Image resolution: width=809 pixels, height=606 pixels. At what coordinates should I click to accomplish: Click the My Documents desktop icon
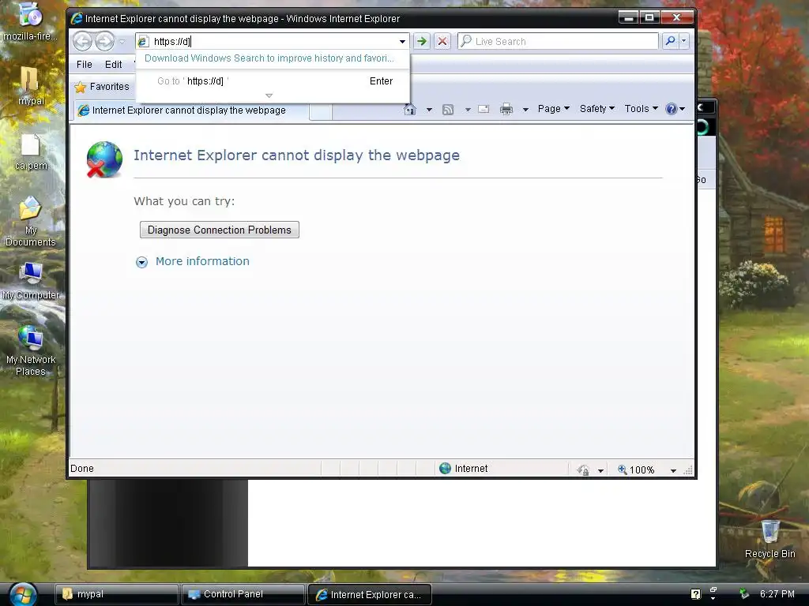(31, 222)
